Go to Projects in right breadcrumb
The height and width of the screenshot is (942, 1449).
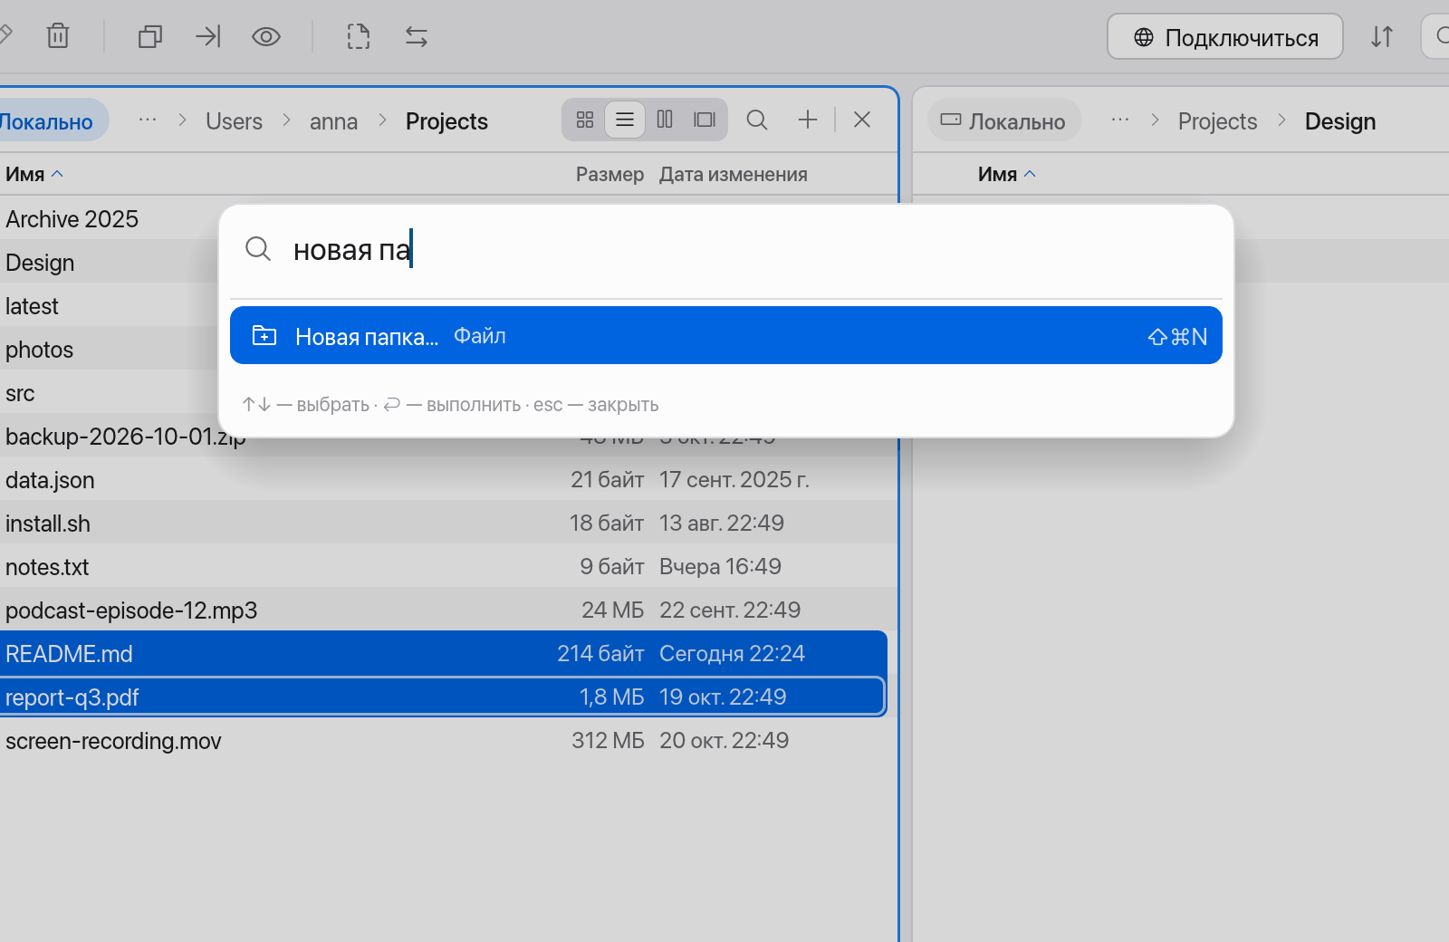tap(1217, 121)
